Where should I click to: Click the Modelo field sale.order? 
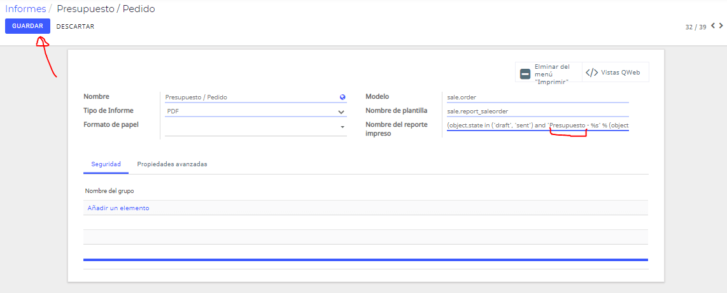pyautogui.click(x=538, y=97)
